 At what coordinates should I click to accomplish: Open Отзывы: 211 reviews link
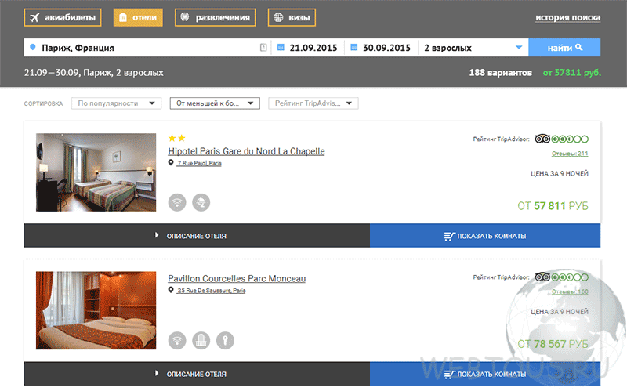570,154
